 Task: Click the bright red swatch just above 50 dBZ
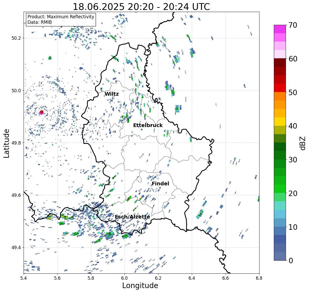(x=280, y=88)
